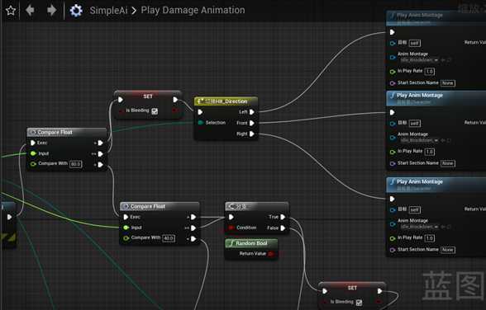This screenshot has width=486, height=310.
Task: Click the Input pin on upper Compare Float
Action: [x=33, y=153]
